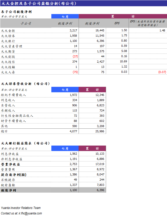Click the EPS(未適用保險業外匯價格變動準備金) header
Image resolution: width=167 pixels, height=216 pixels.
pos(148,23)
